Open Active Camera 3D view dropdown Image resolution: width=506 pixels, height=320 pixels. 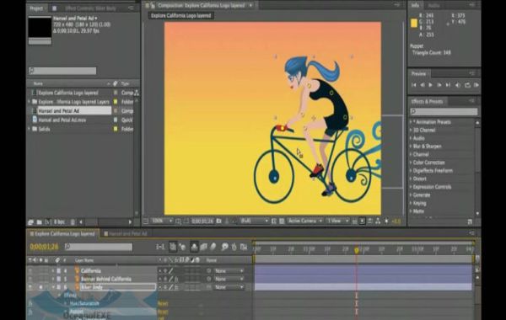305,221
